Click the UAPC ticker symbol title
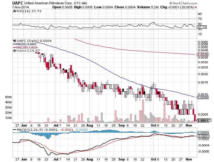 [x=18, y=3]
